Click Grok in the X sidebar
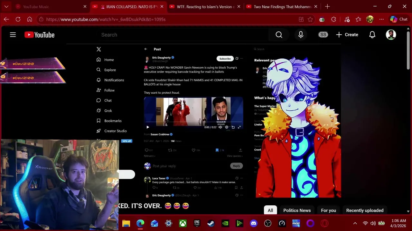This screenshot has height=231, width=412. 104,111
